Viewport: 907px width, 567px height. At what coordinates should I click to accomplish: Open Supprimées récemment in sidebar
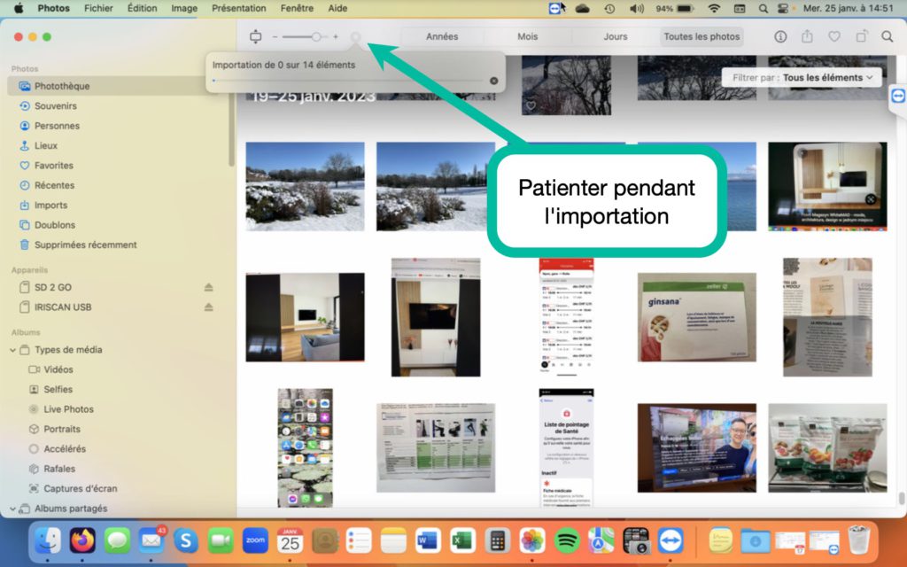[x=85, y=245]
